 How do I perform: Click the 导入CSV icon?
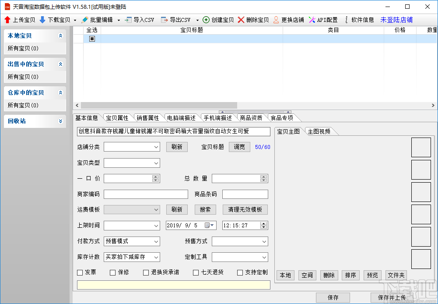click(x=128, y=20)
